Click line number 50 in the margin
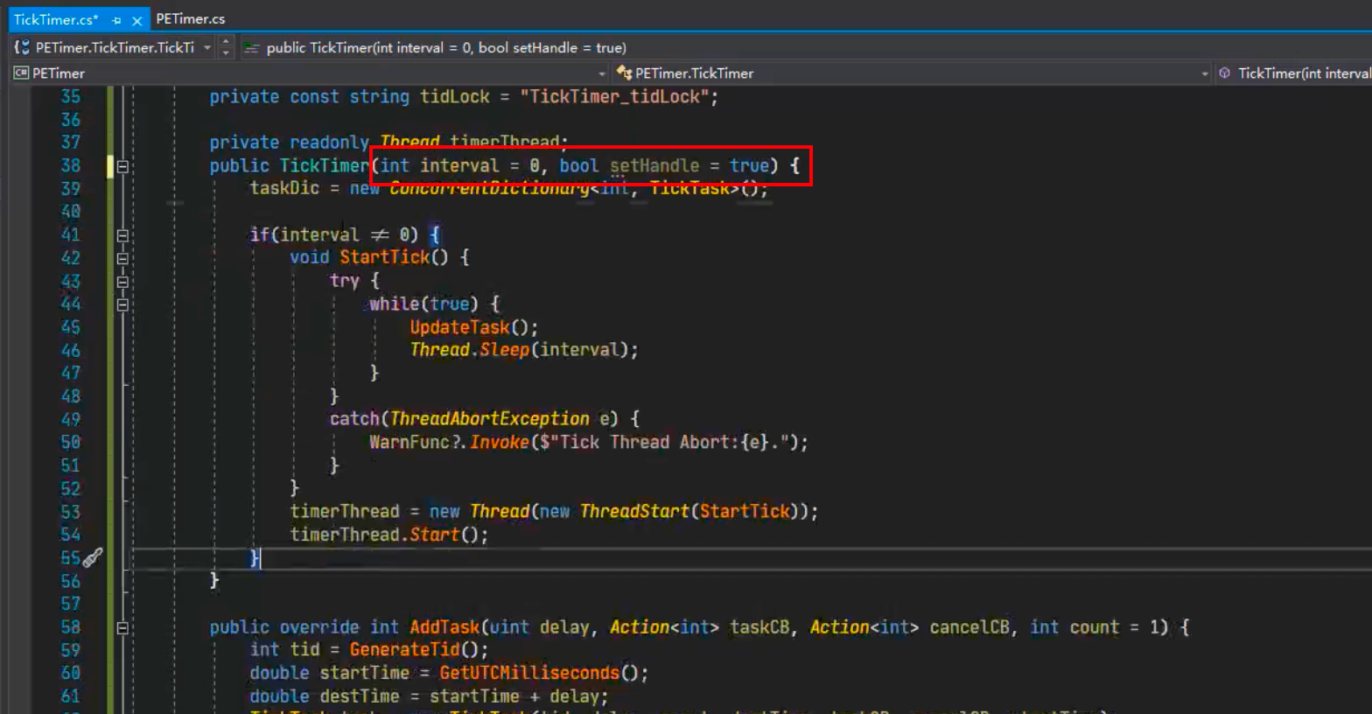 pos(71,443)
